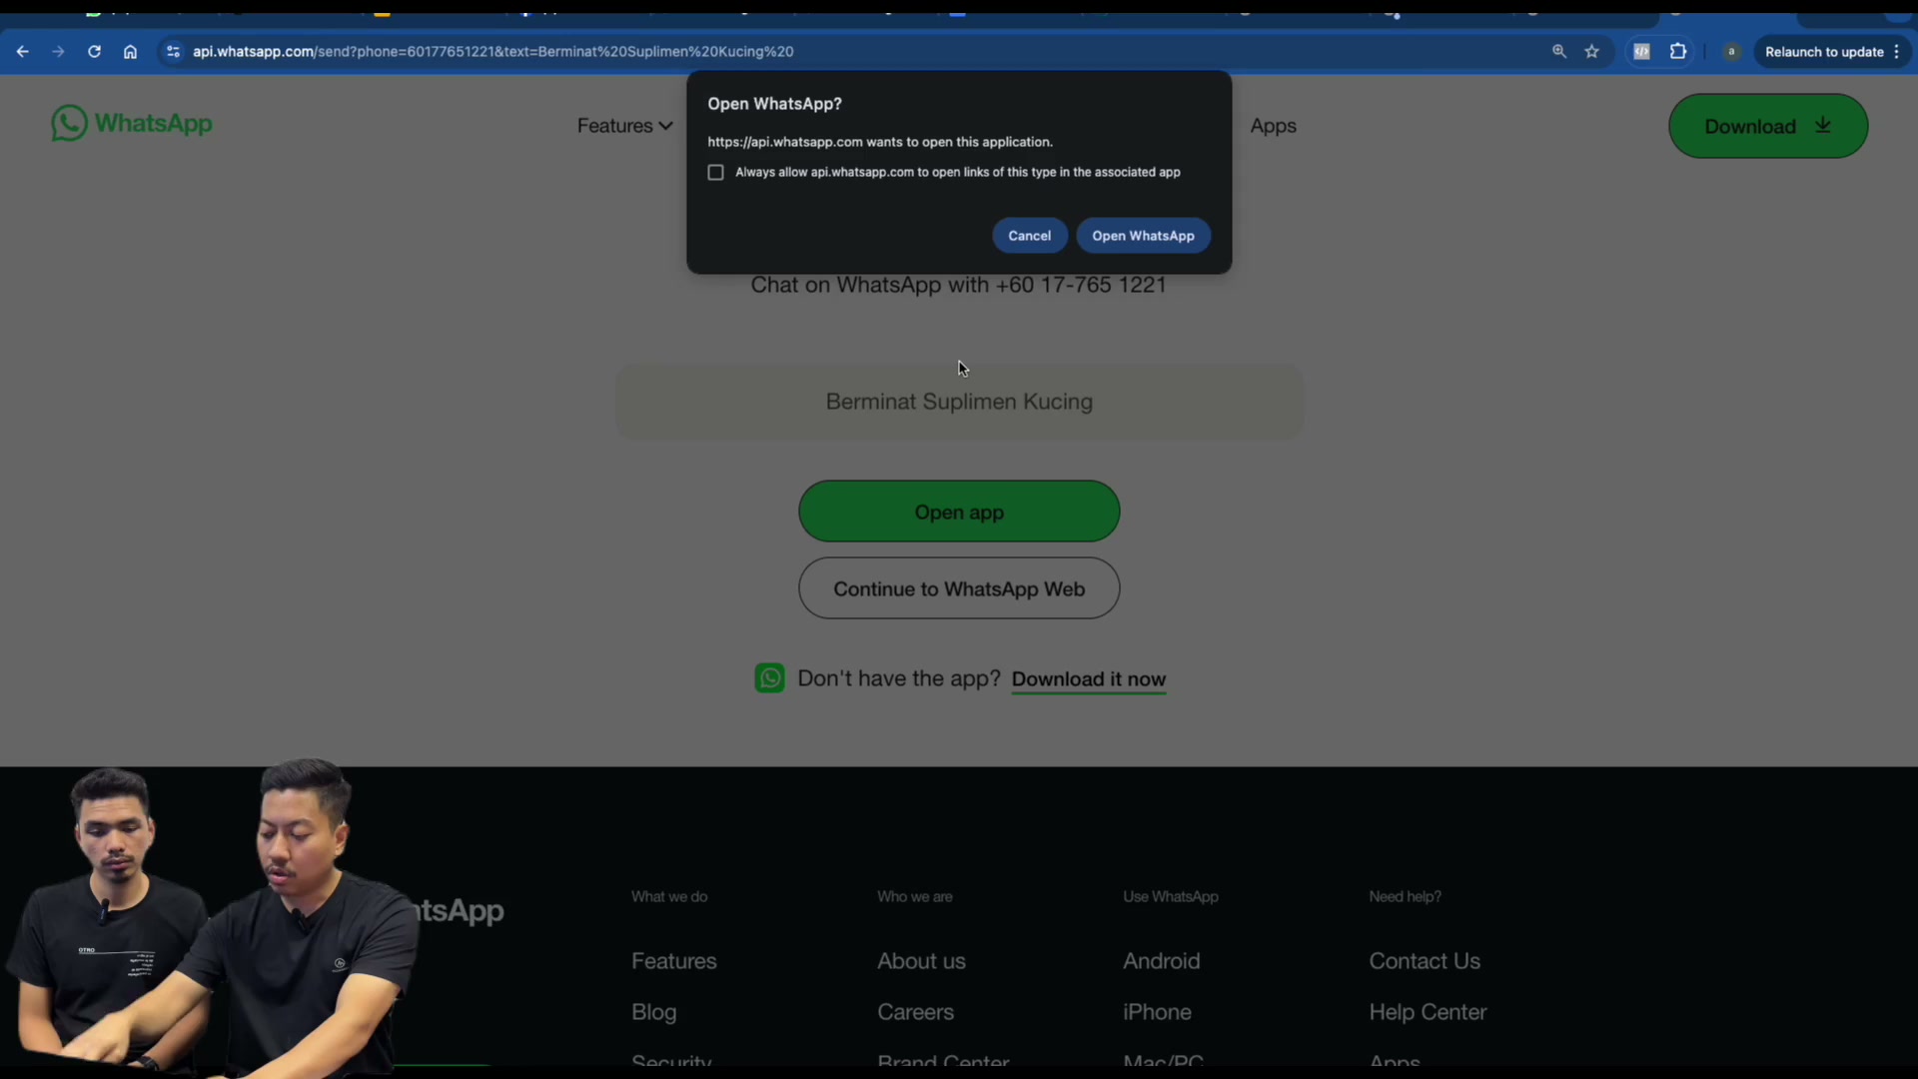Open the footer iPhone link
1918x1079 pixels.
click(x=1157, y=1012)
